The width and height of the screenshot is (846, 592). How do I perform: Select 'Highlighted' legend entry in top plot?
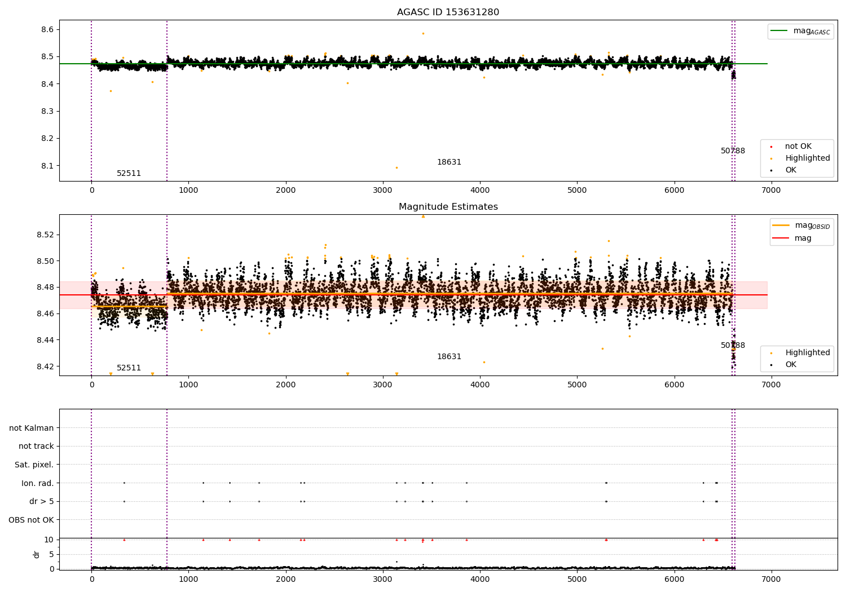click(x=807, y=158)
